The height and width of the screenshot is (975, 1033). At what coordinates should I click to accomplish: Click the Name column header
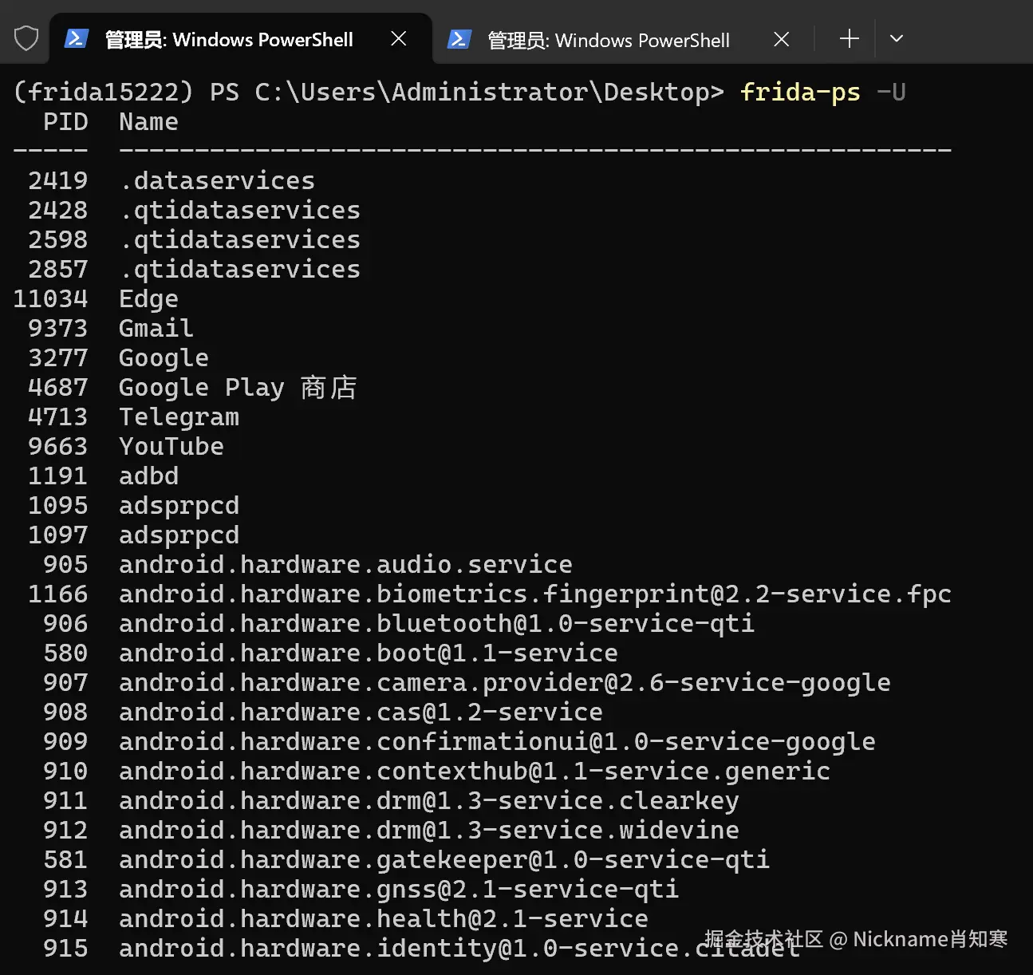point(149,122)
